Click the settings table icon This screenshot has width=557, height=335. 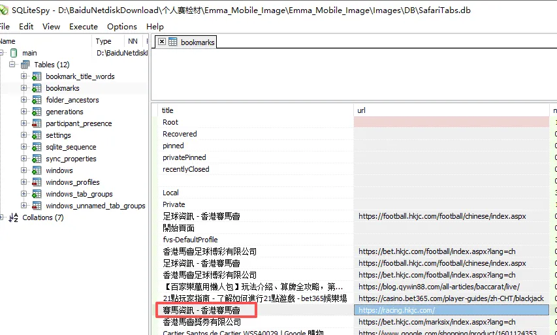[x=37, y=135]
